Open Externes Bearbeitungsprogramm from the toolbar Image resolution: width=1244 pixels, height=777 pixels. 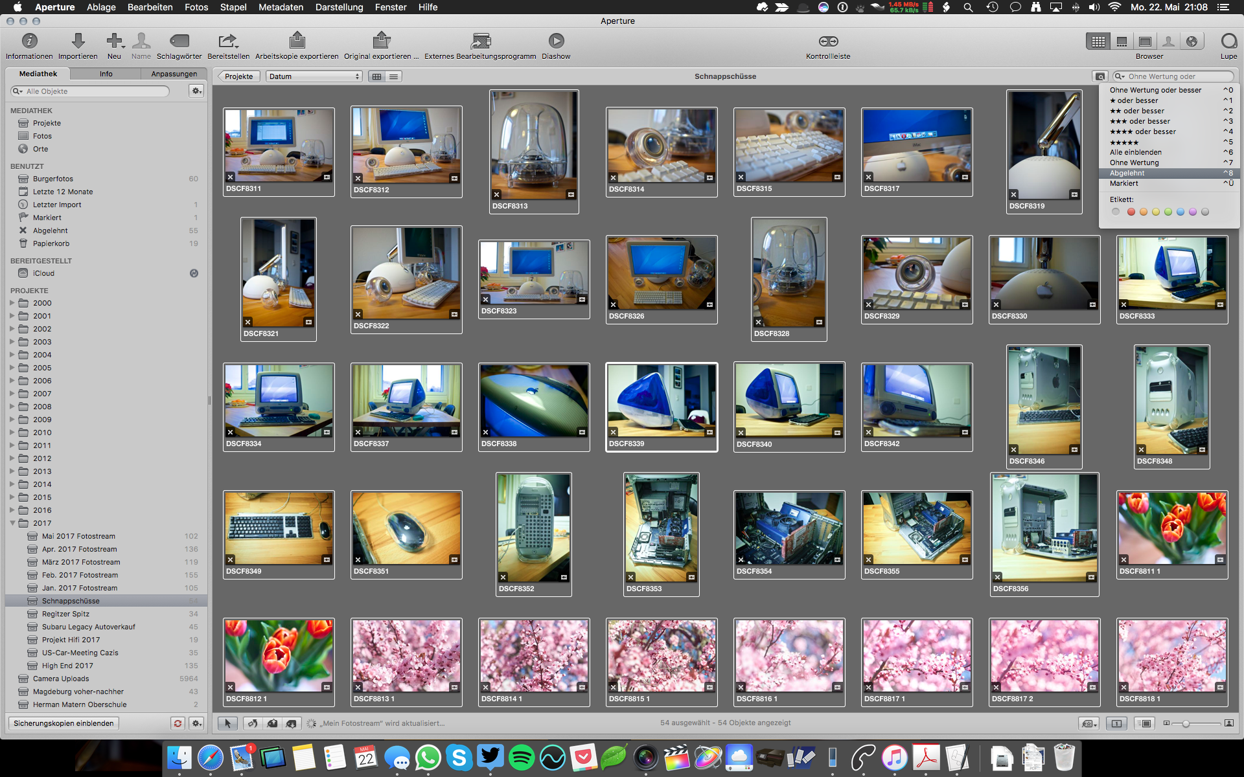[x=480, y=41]
